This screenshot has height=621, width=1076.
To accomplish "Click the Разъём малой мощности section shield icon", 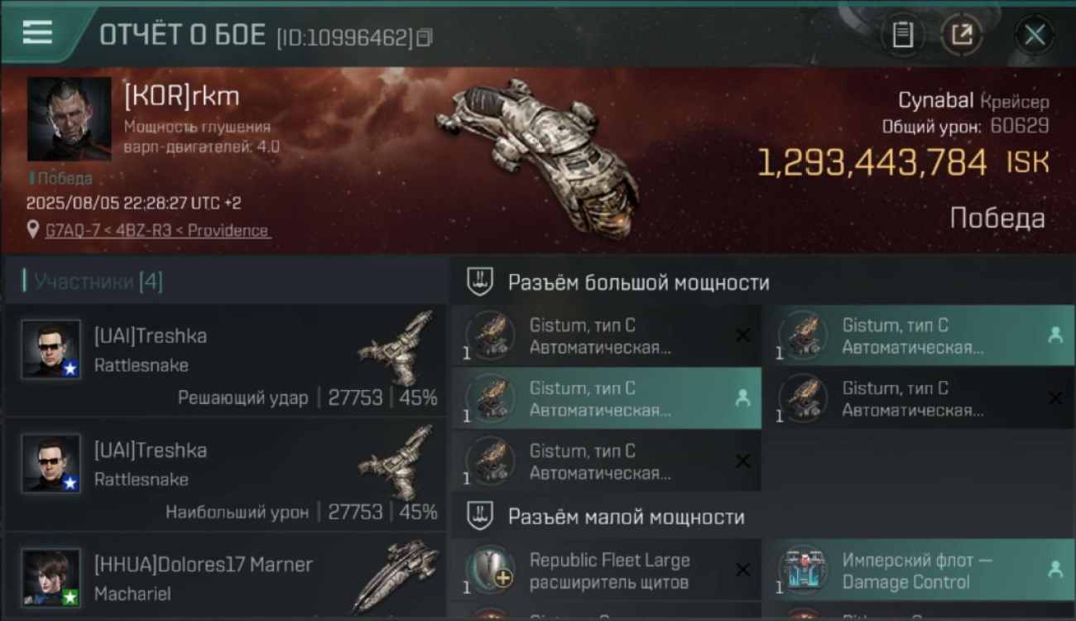I will (x=480, y=517).
